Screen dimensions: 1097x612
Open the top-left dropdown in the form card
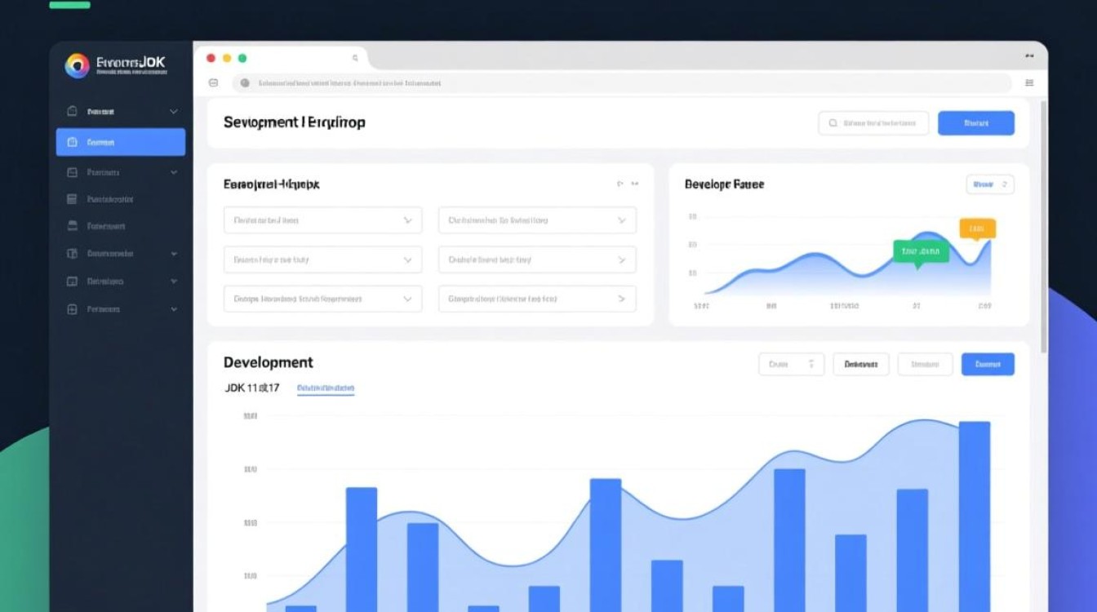click(322, 220)
